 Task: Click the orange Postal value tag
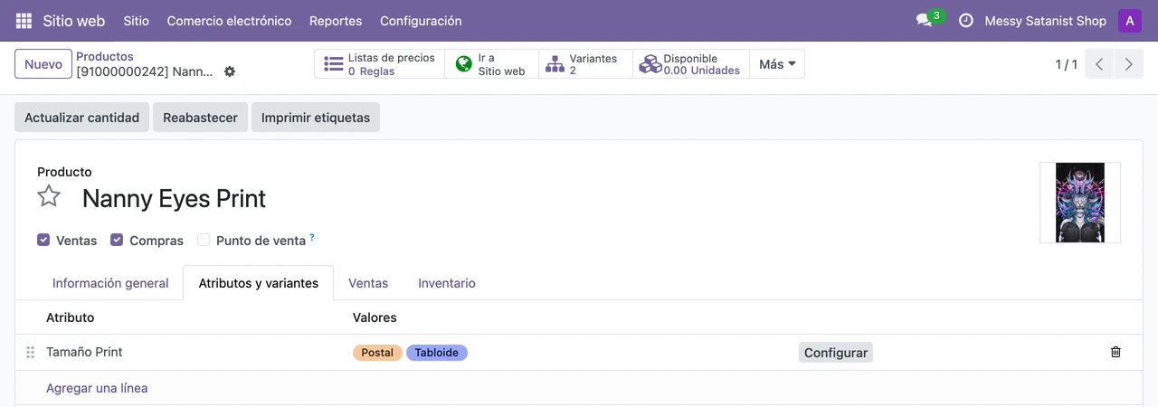(377, 353)
